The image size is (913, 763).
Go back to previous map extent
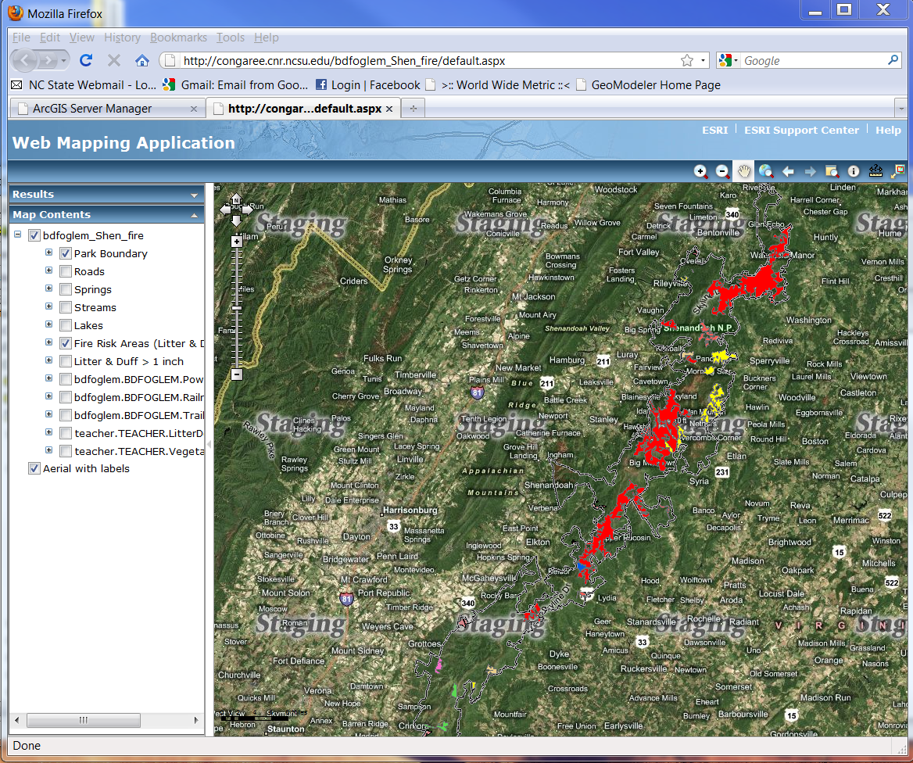point(788,171)
